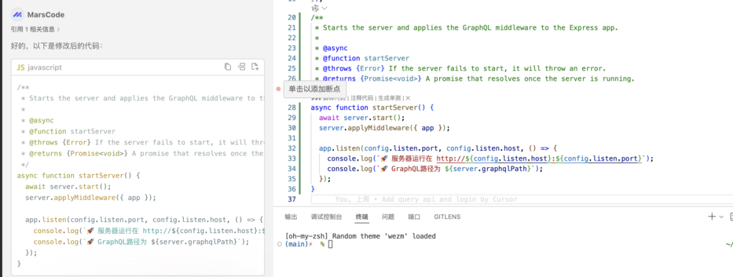This screenshot has height=277, width=733.
Task: Click 'MarsCode' title text
Action: click(x=46, y=15)
